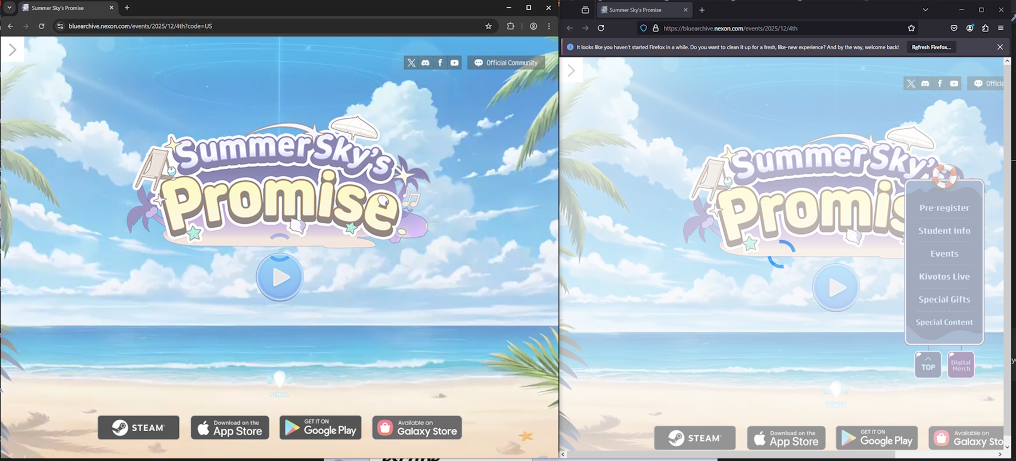Screen dimensions: 1016x461
Task: Open Special Content in side navigation
Action: pos(945,323)
